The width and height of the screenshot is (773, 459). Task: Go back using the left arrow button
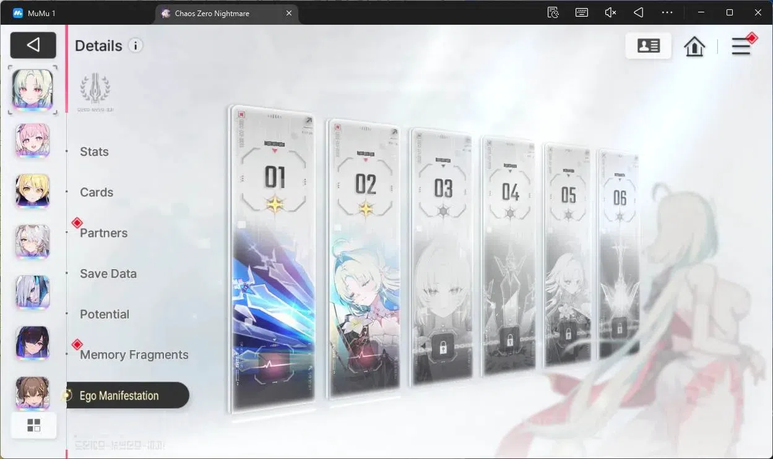click(x=33, y=45)
